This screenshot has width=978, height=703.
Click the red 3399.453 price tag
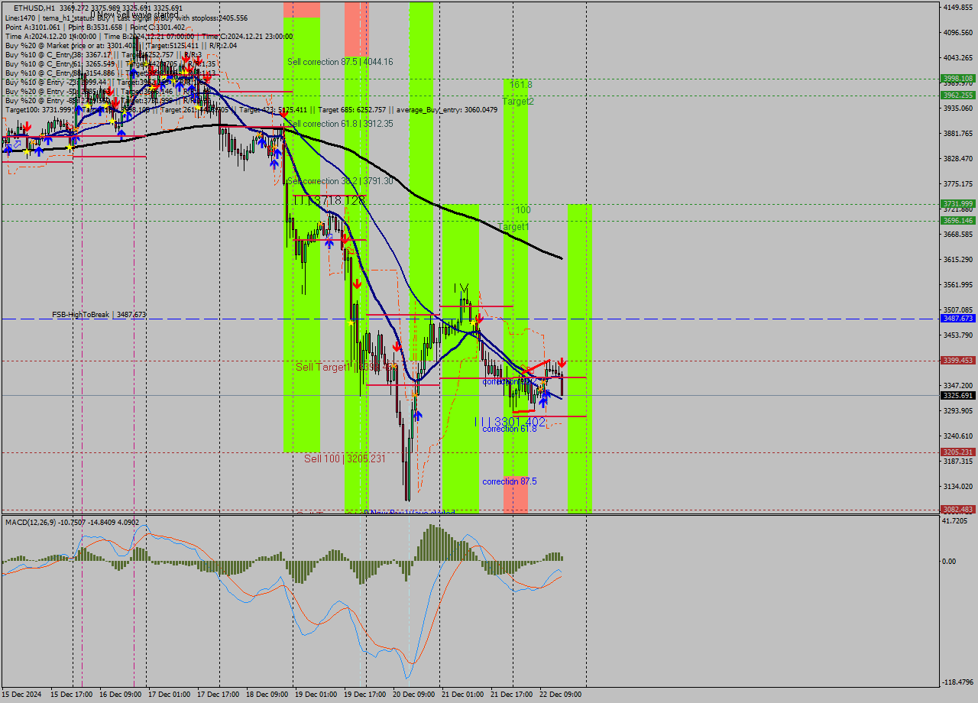coord(957,360)
